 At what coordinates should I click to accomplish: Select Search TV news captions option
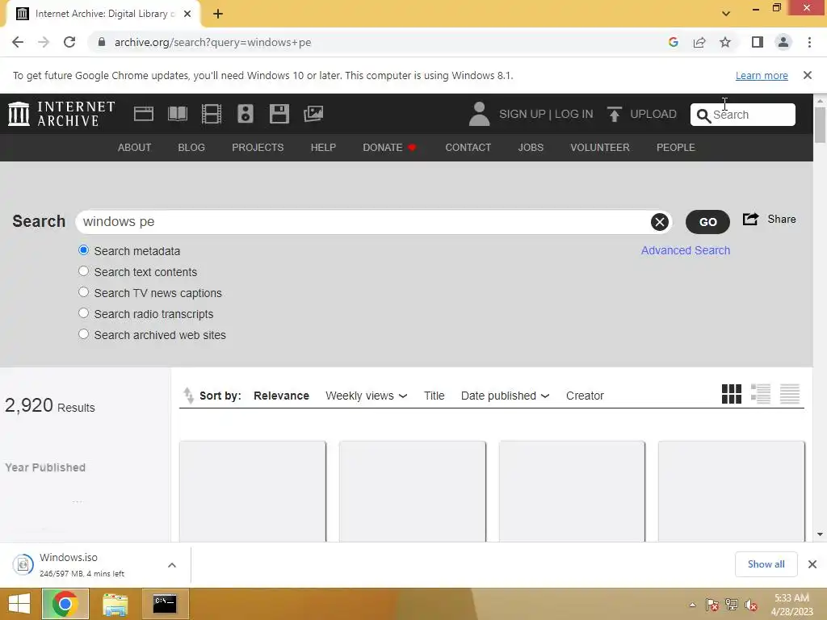(83, 292)
